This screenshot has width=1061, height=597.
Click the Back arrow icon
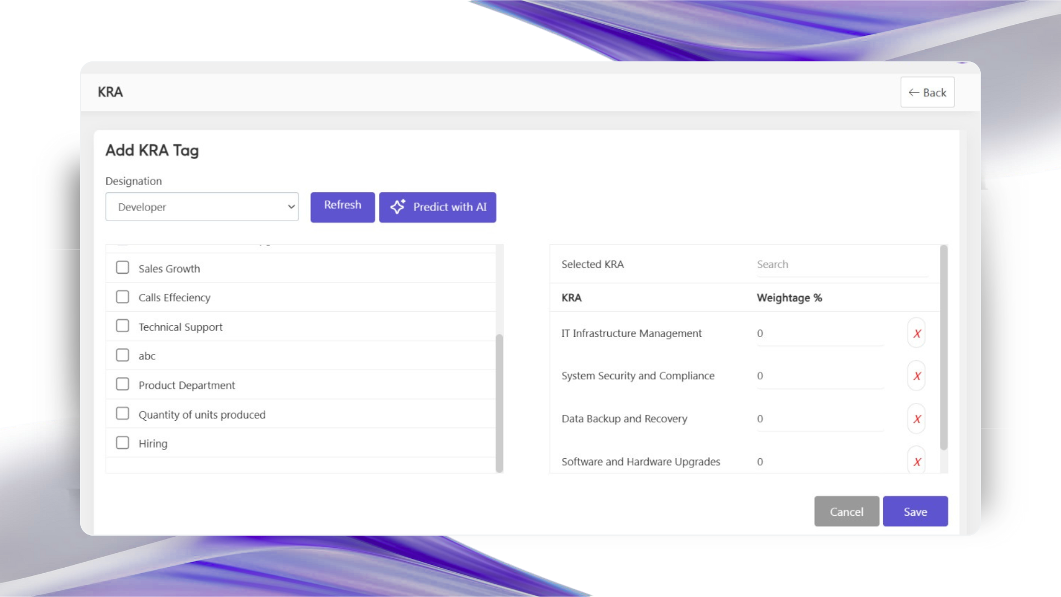pos(914,92)
